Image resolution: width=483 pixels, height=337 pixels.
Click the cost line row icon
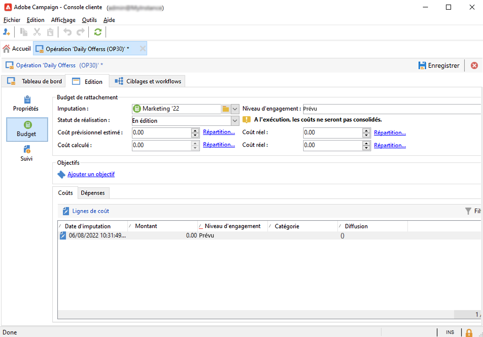[63, 235]
